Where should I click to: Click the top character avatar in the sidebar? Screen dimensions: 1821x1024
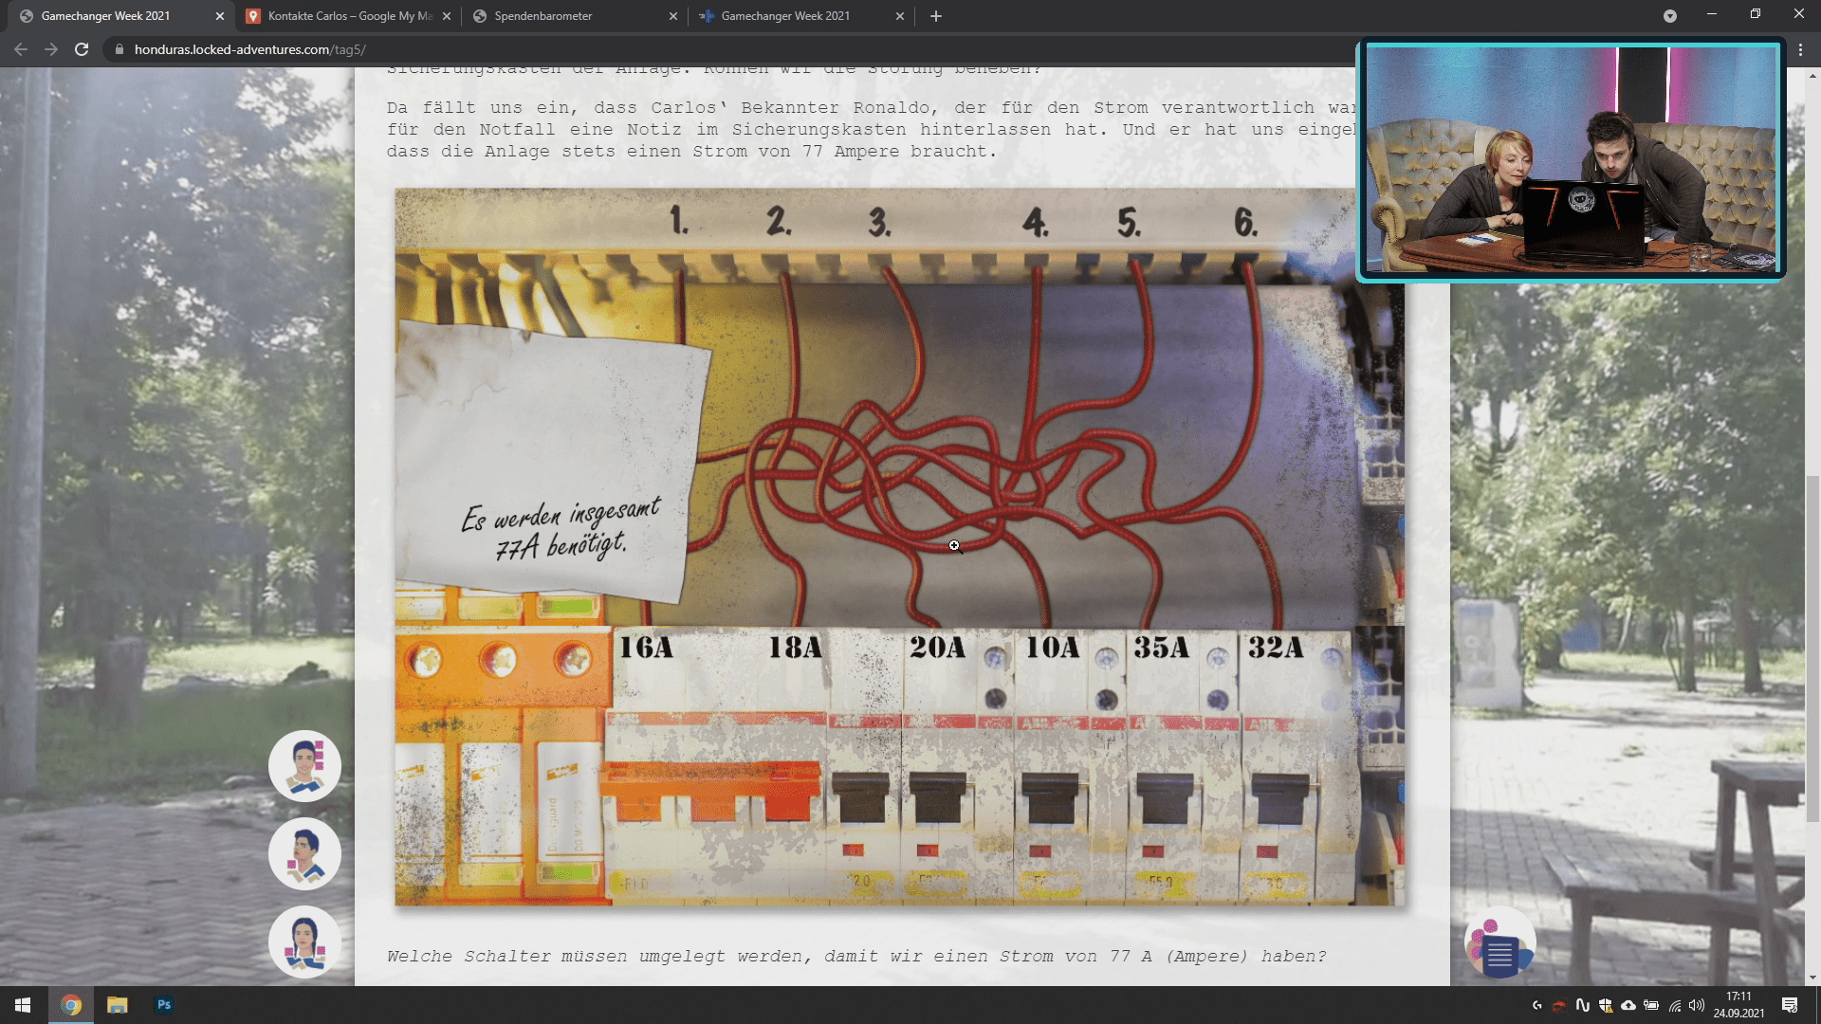(304, 765)
